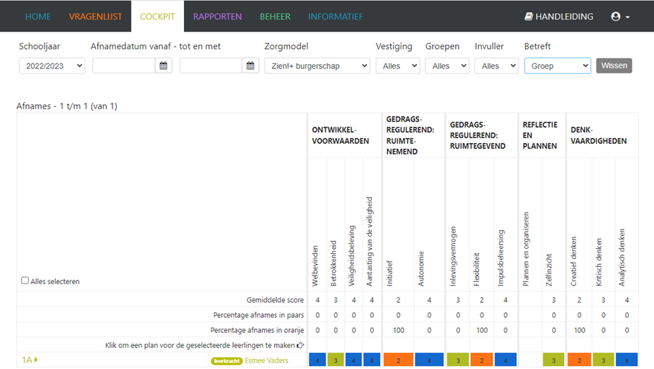Open the Schooljaar 2022/2023 dropdown
The image size is (654, 369).
[x=52, y=66]
